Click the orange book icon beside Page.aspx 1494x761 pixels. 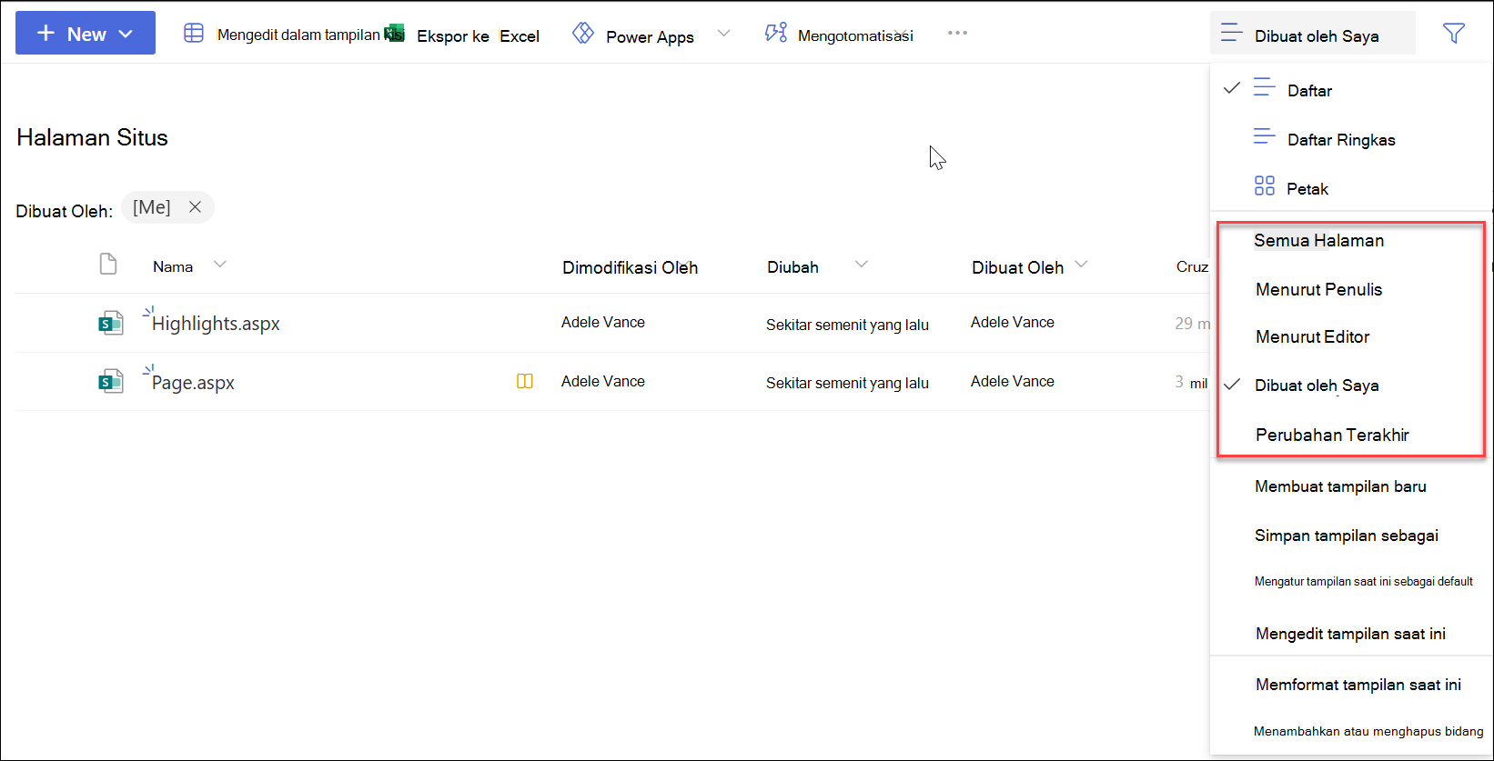[525, 382]
